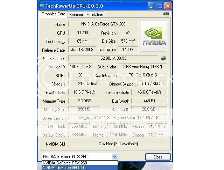Click the Default Clock field 666 MHz
224x170 pixels.
(x=79, y=135)
